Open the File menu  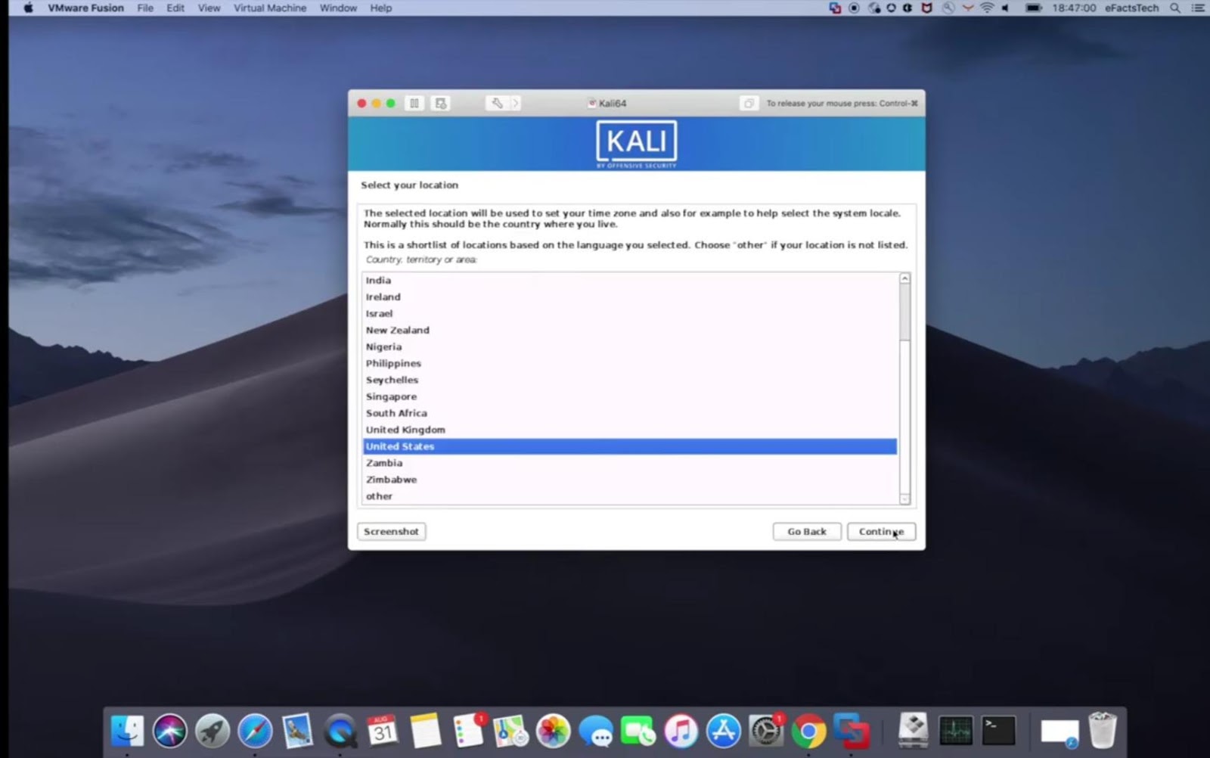(145, 8)
